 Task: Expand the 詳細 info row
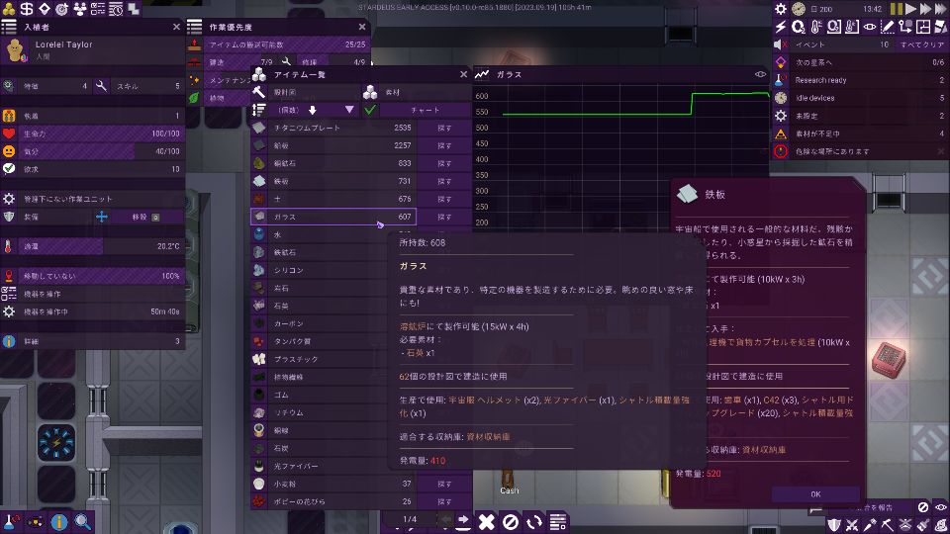(x=93, y=341)
